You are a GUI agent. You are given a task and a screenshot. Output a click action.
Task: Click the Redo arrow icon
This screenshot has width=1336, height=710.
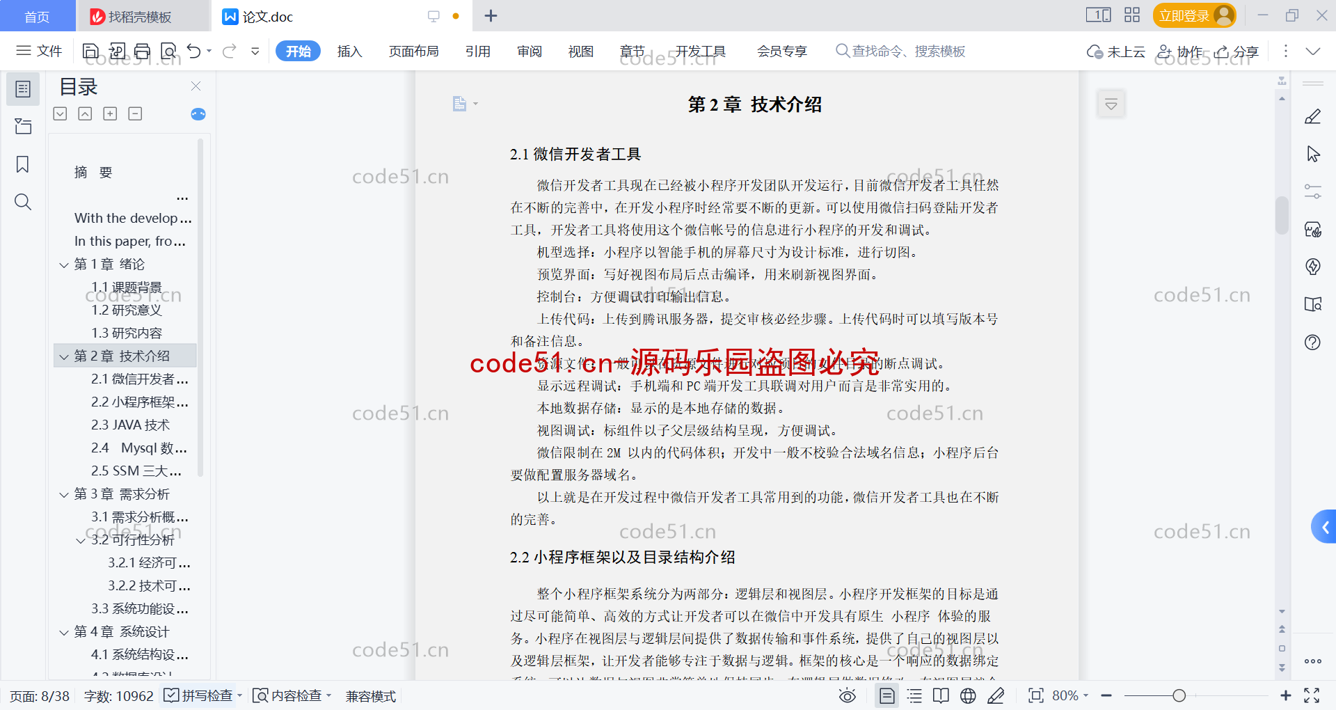coord(230,51)
